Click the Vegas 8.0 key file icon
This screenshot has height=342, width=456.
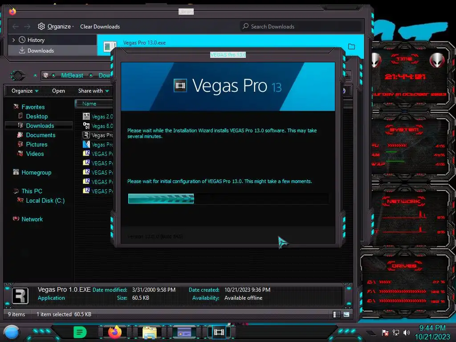86,126
